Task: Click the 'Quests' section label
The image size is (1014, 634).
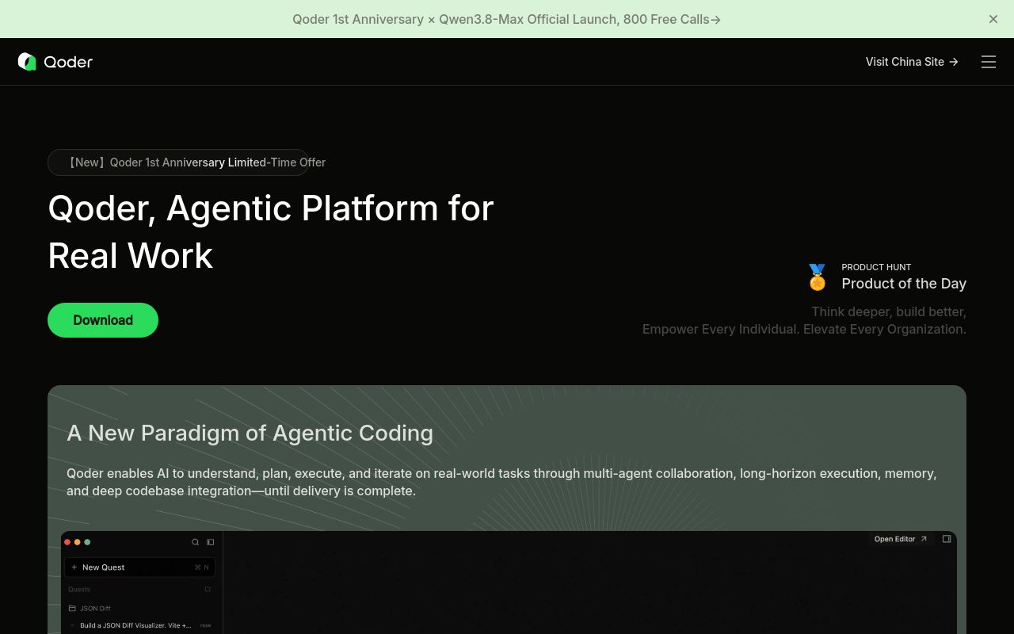Action: click(x=79, y=590)
